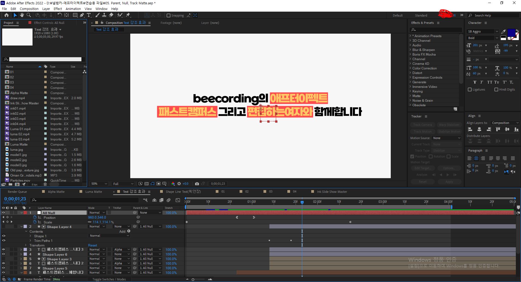Viewport: 521px width, 282px height.
Task: Click the blue fill color swatch
Action: pyautogui.click(x=511, y=33)
